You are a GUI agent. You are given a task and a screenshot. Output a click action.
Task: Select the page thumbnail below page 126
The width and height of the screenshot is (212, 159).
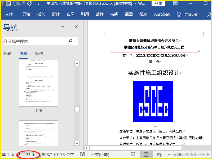click(x=39, y=133)
